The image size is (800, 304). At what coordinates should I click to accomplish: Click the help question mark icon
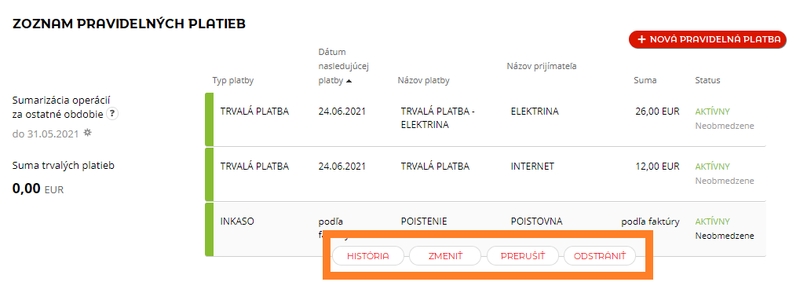112,114
